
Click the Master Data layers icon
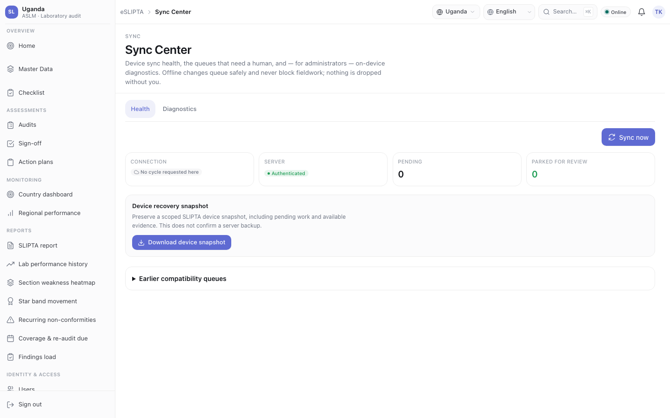[x=10, y=69]
